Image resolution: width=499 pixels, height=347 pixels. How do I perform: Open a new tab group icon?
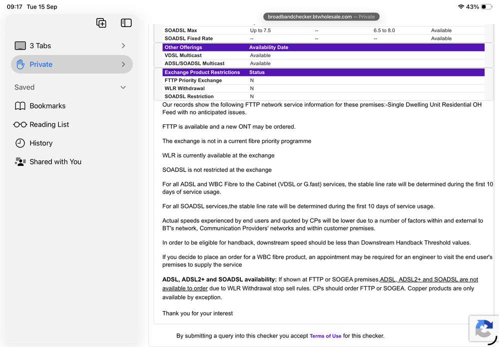tap(101, 23)
